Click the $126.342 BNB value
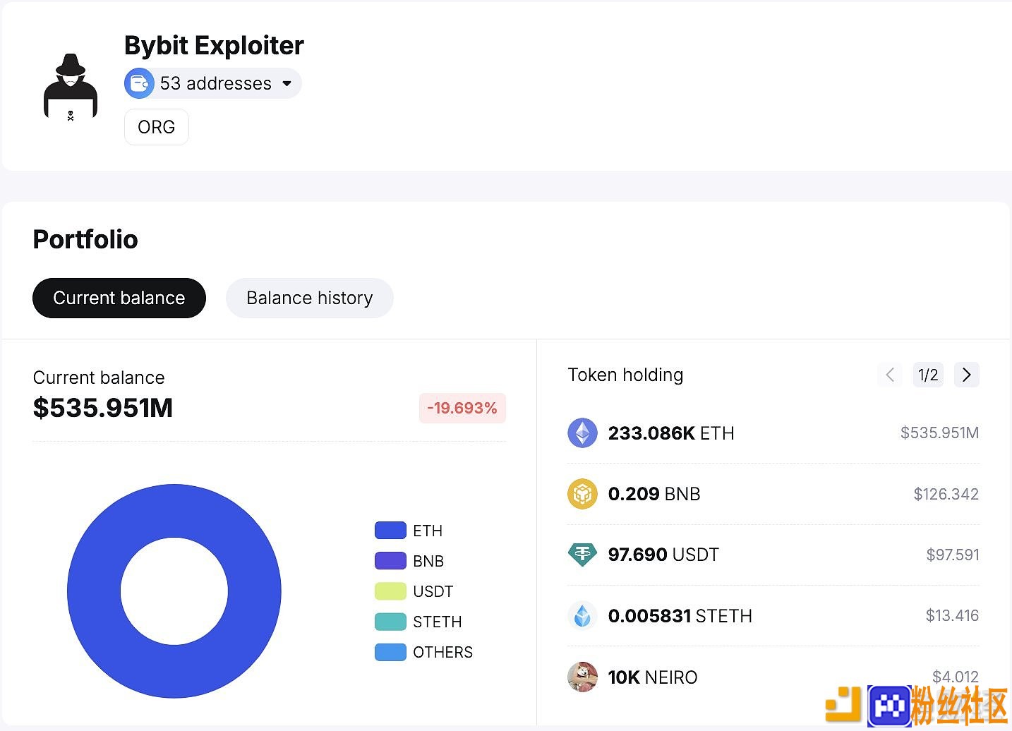 pos(946,494)
